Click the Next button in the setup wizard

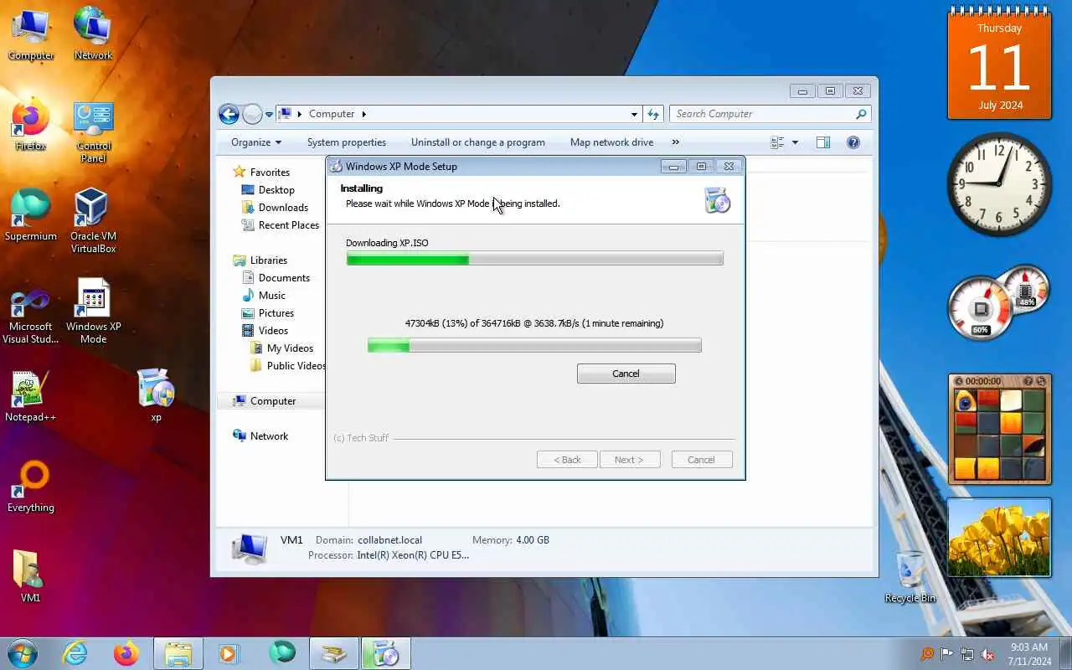click(x=629, y=460)
